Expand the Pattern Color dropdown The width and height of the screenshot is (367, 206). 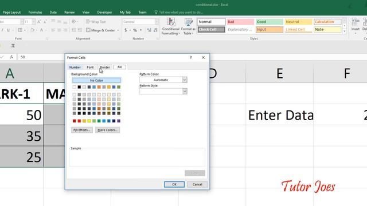click(x=185, y=80)
